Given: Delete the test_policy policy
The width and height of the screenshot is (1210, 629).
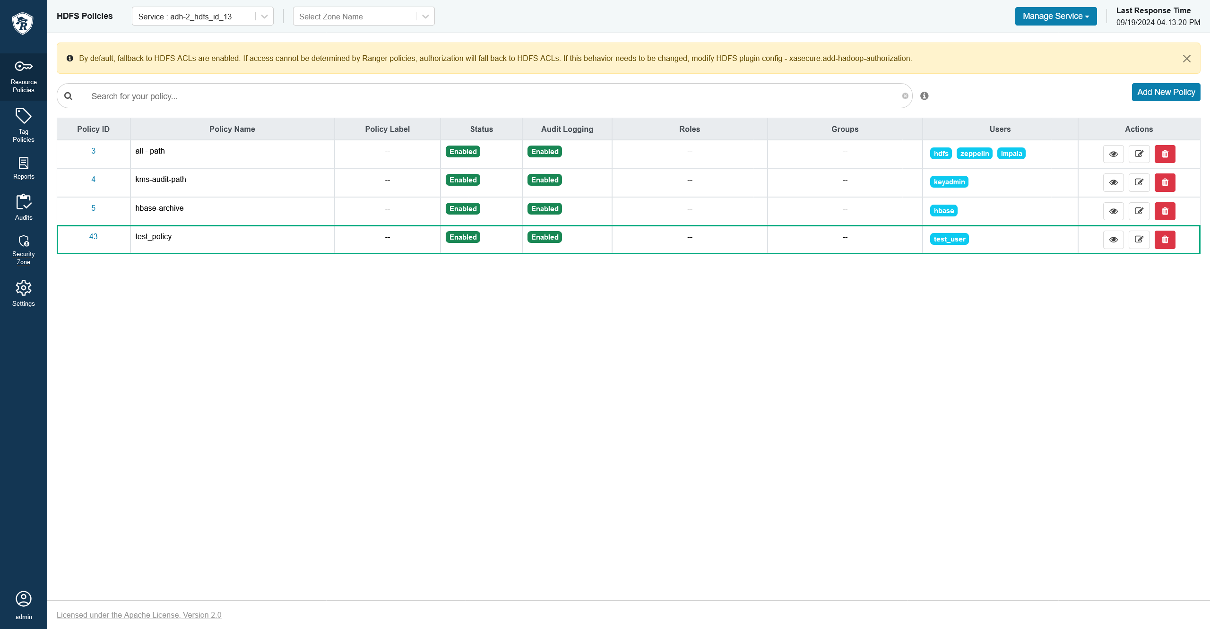Looking at the screenshot, I should click(1165, 240).
